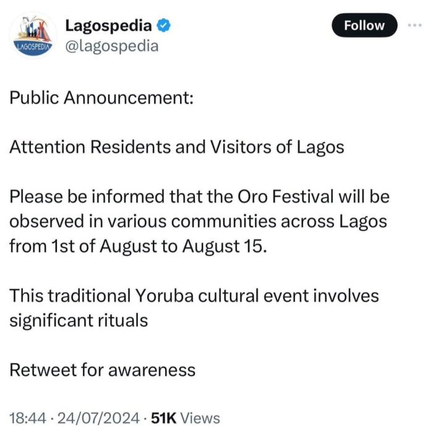
Task: Visit the @lagospedia handle
Action: [112, 46]
